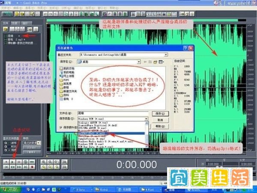Jump to end with Go to End button

(26, 167)
